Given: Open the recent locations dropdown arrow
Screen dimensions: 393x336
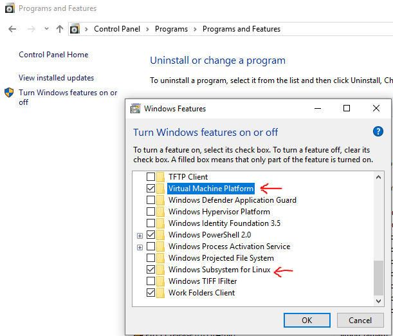Looking at the screenshot, I should [46, 29].
